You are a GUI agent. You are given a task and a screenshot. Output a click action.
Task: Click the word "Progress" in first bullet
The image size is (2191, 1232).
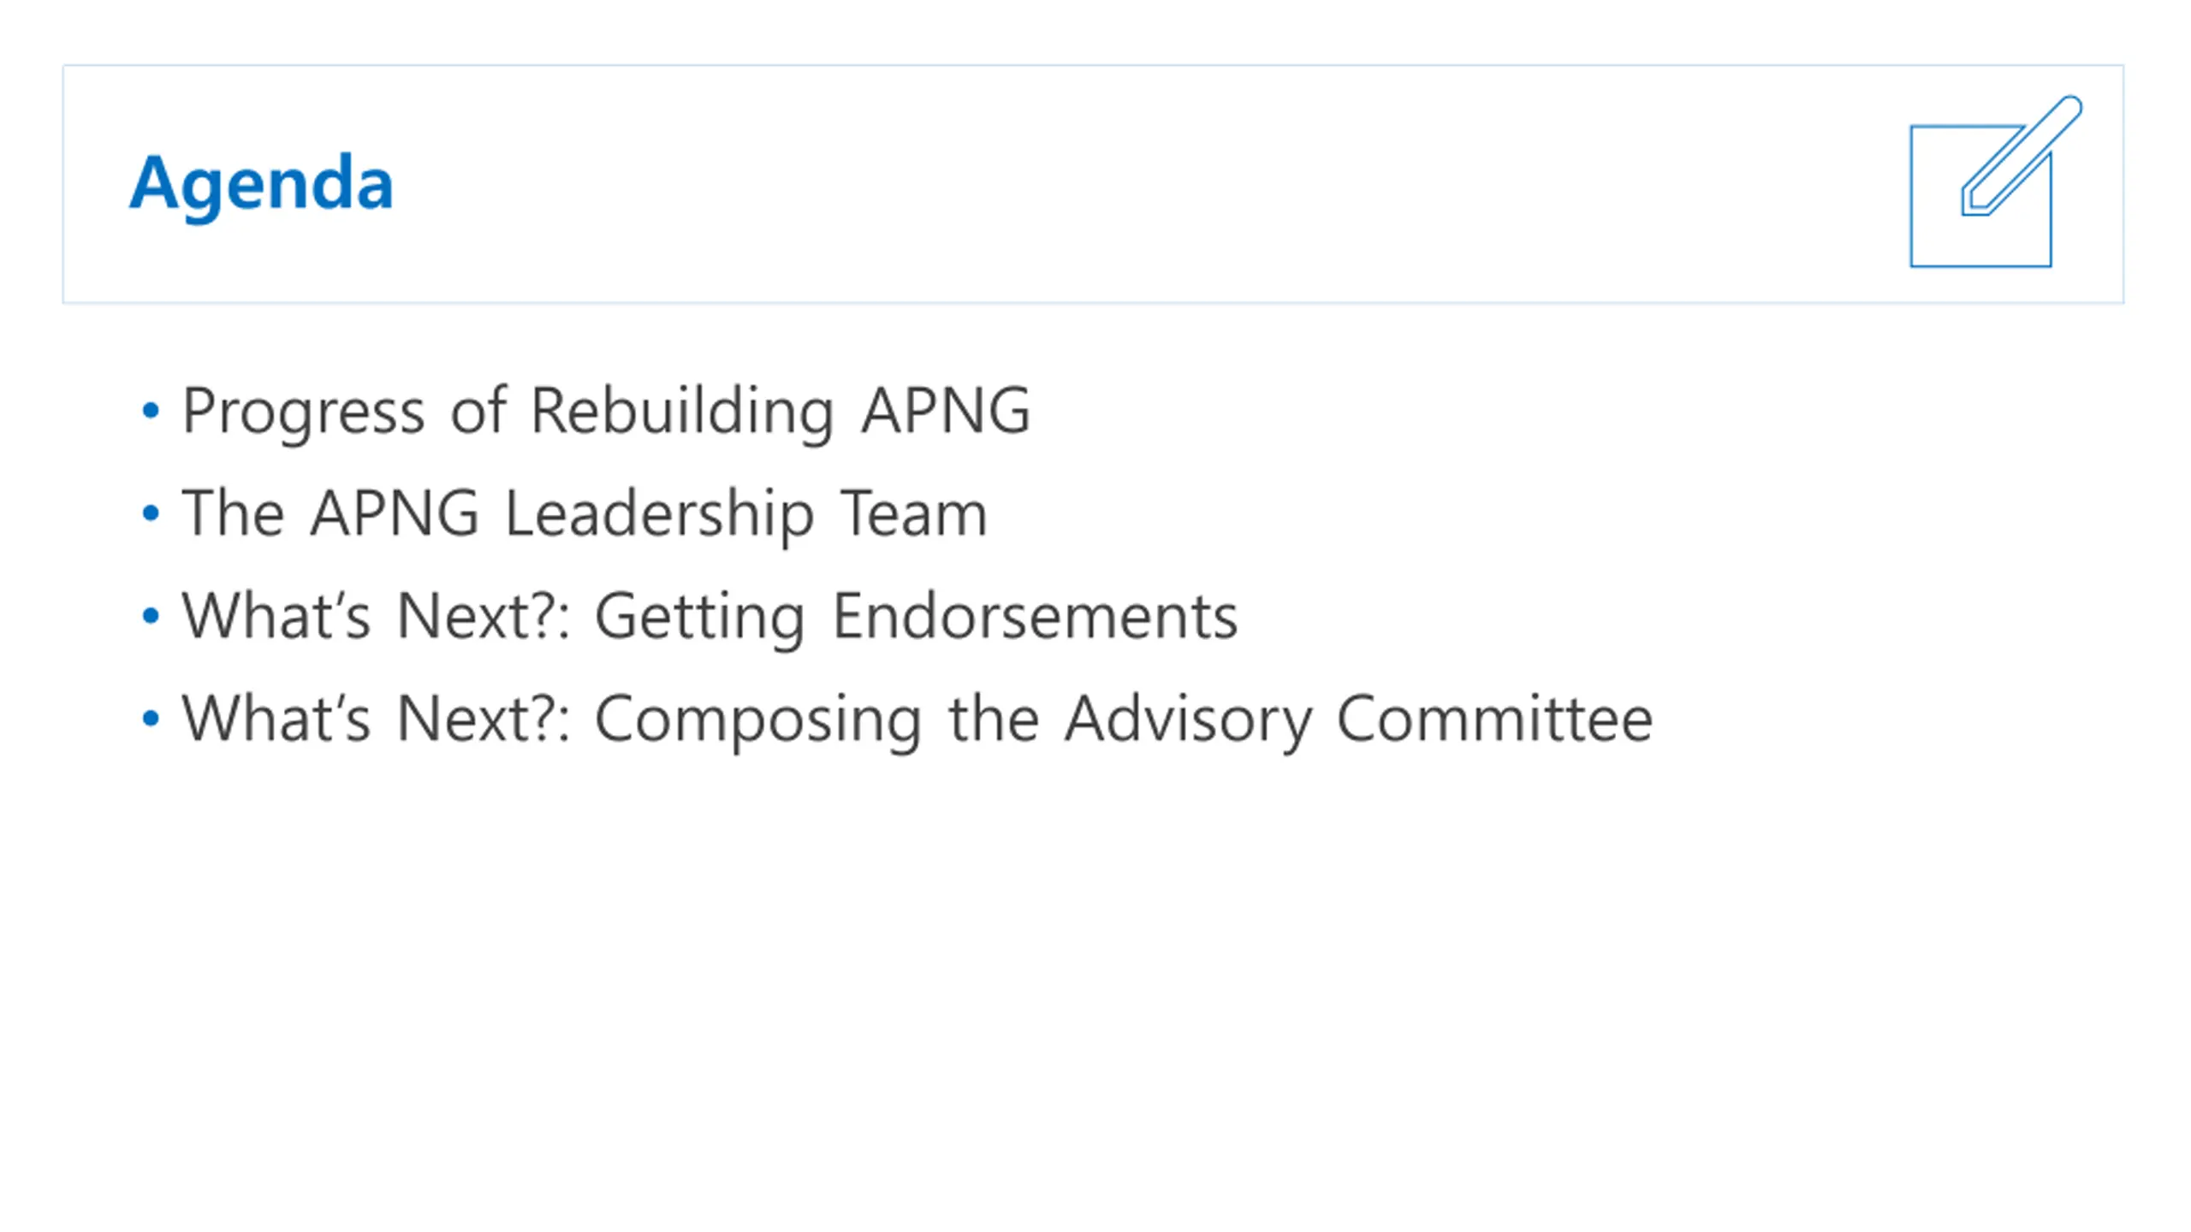click(x=303, y=413)
